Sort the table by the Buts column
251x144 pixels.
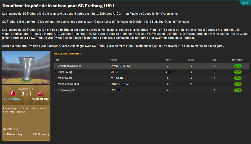(x=191, y=60)
